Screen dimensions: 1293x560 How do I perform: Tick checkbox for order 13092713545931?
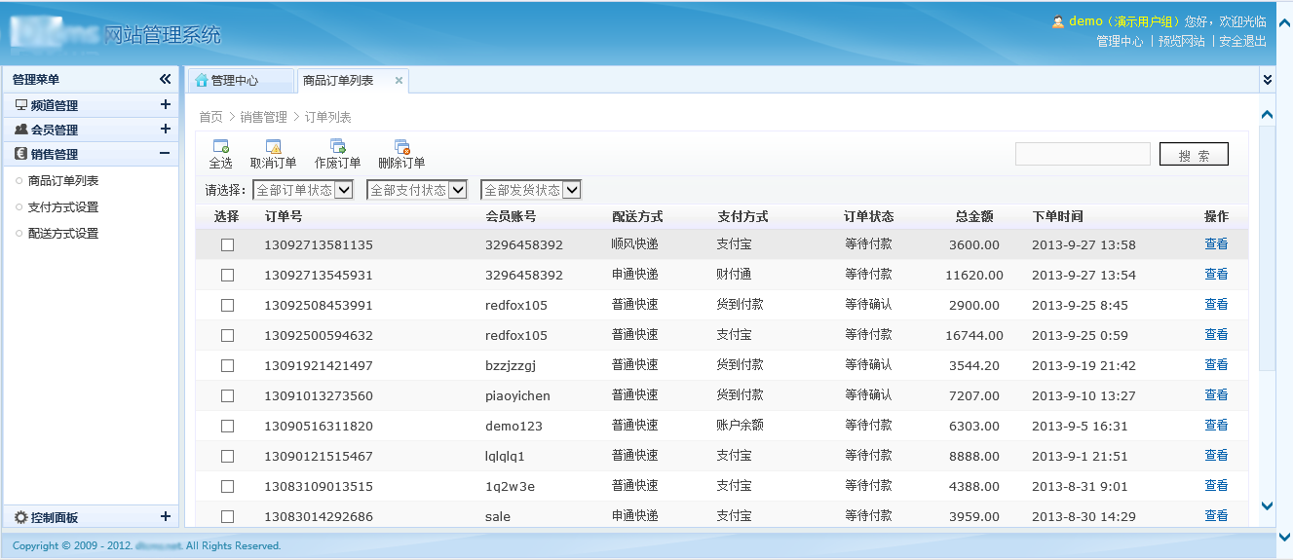(x=227, y=275)
